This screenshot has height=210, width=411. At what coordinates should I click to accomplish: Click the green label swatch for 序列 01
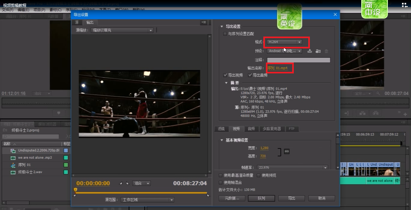(66, 165)
